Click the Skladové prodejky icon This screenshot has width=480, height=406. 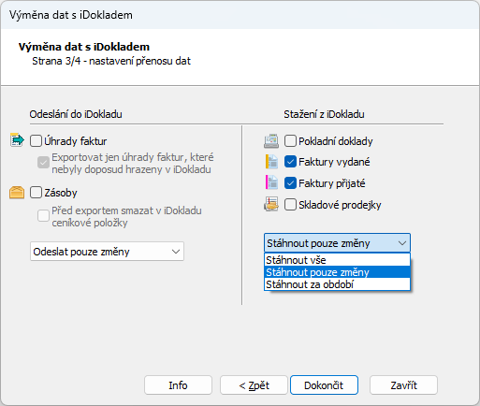[x=271, y=204]
